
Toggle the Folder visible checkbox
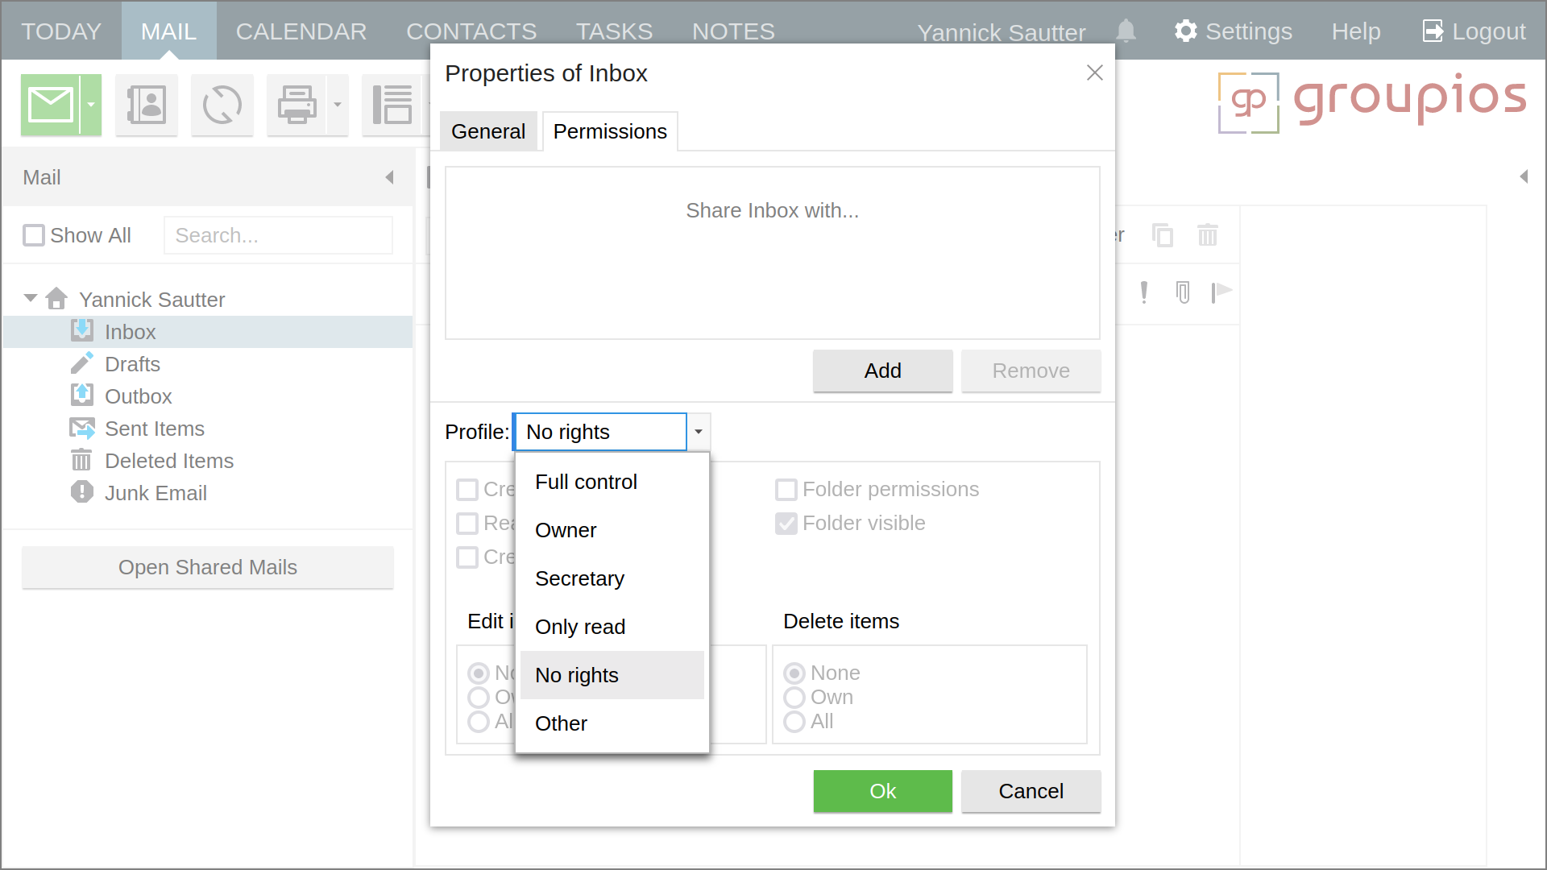[786, 524]
